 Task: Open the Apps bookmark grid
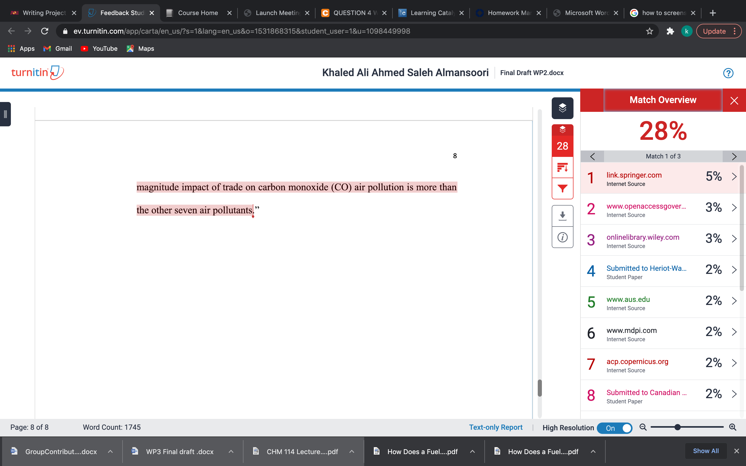coord(21,48)
